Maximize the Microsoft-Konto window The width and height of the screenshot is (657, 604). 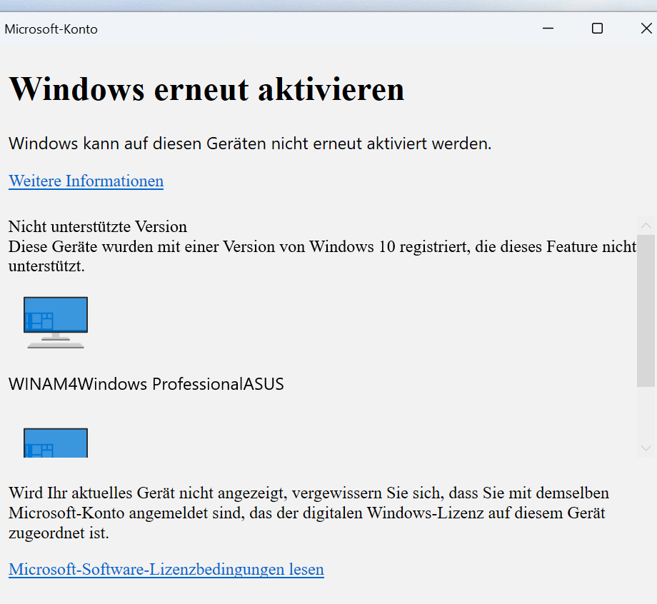(x=597, y=29)
